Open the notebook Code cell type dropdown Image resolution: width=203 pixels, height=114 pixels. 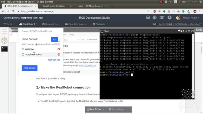point(71,40)
